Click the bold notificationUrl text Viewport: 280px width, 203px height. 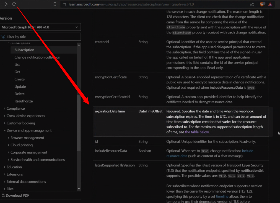[252, 171]
